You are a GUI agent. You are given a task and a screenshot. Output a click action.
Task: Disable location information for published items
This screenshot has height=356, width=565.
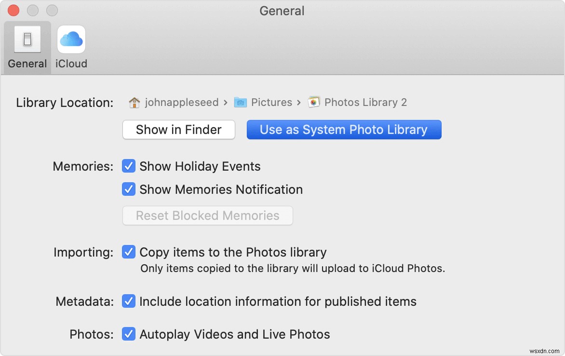coord(128,301)
